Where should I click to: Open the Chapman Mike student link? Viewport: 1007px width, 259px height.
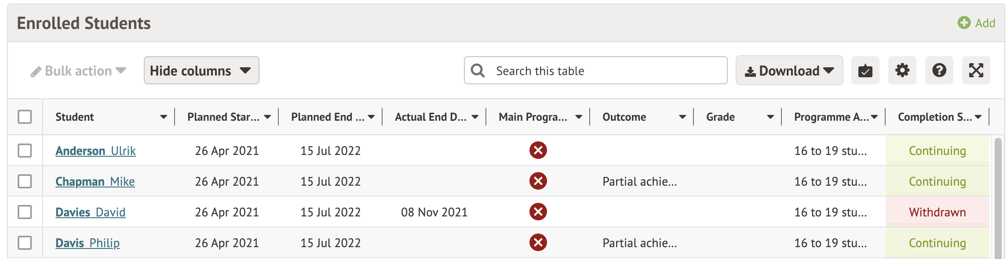pyautogui.click(x=95, y=181)
